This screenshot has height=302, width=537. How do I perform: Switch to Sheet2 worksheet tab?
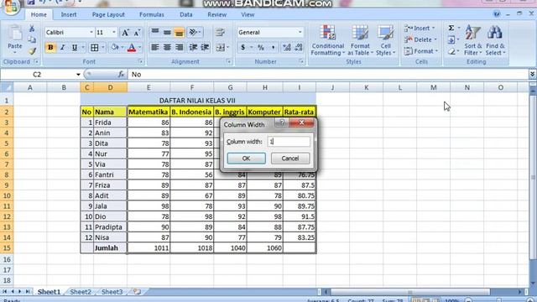pyautogui.click(x=81, y=292)
